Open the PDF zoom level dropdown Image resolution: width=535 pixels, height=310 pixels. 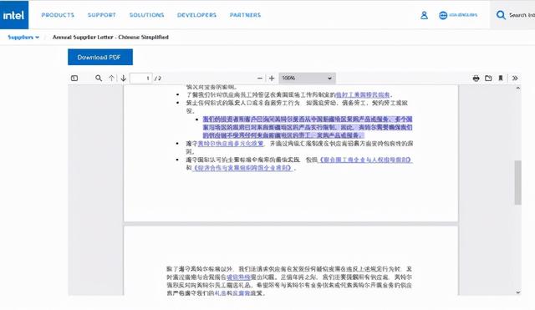(307, 78)
